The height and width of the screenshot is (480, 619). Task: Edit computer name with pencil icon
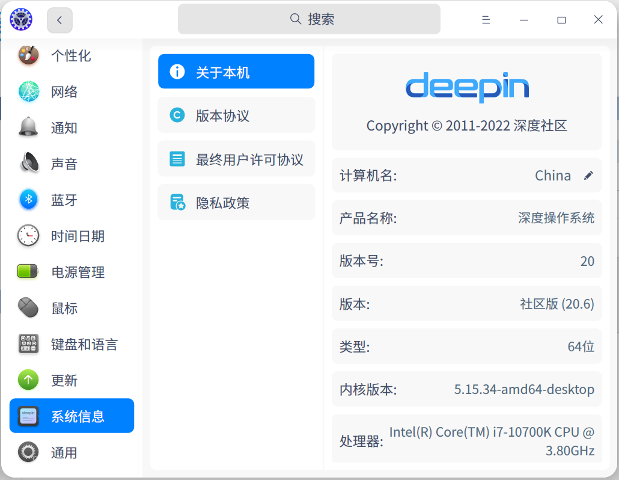click(x=588, y=176)
